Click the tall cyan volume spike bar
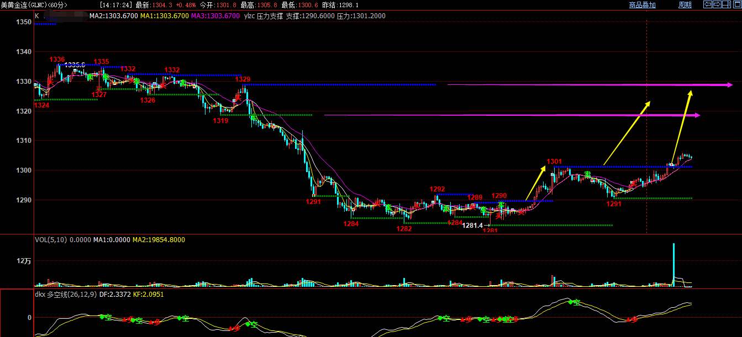 (673, 264)
